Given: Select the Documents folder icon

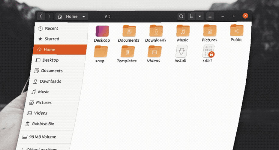Looking at the screenshot, I should pyautogui.click(x=129, y=31).
